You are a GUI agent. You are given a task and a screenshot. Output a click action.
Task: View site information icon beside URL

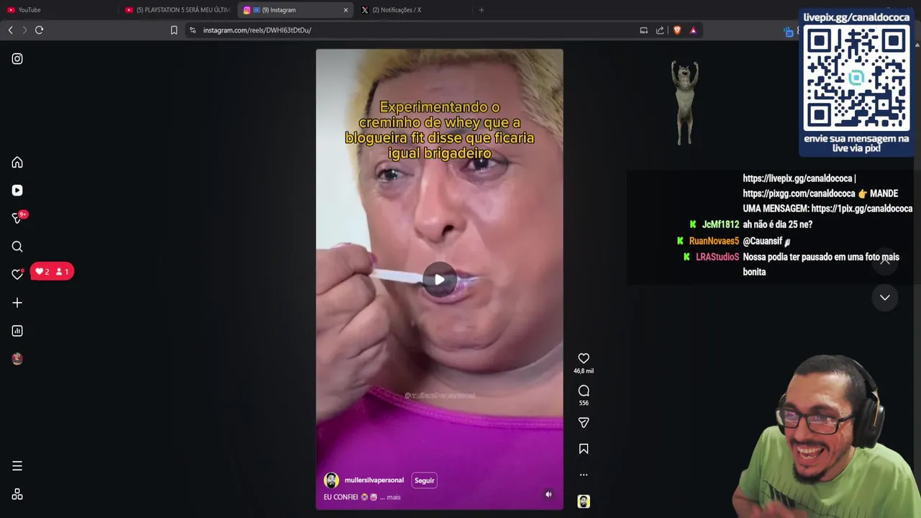click(x=192, y=30)
